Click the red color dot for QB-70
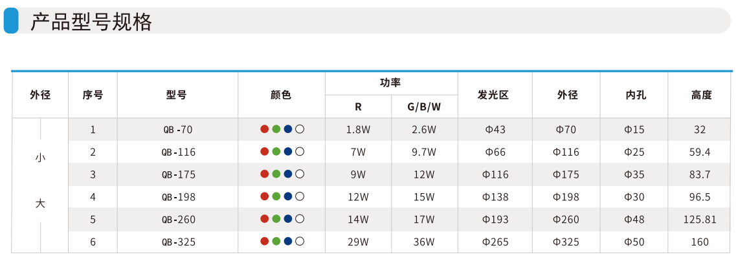The width and height of the screenshot is (738, 261). 264,129
